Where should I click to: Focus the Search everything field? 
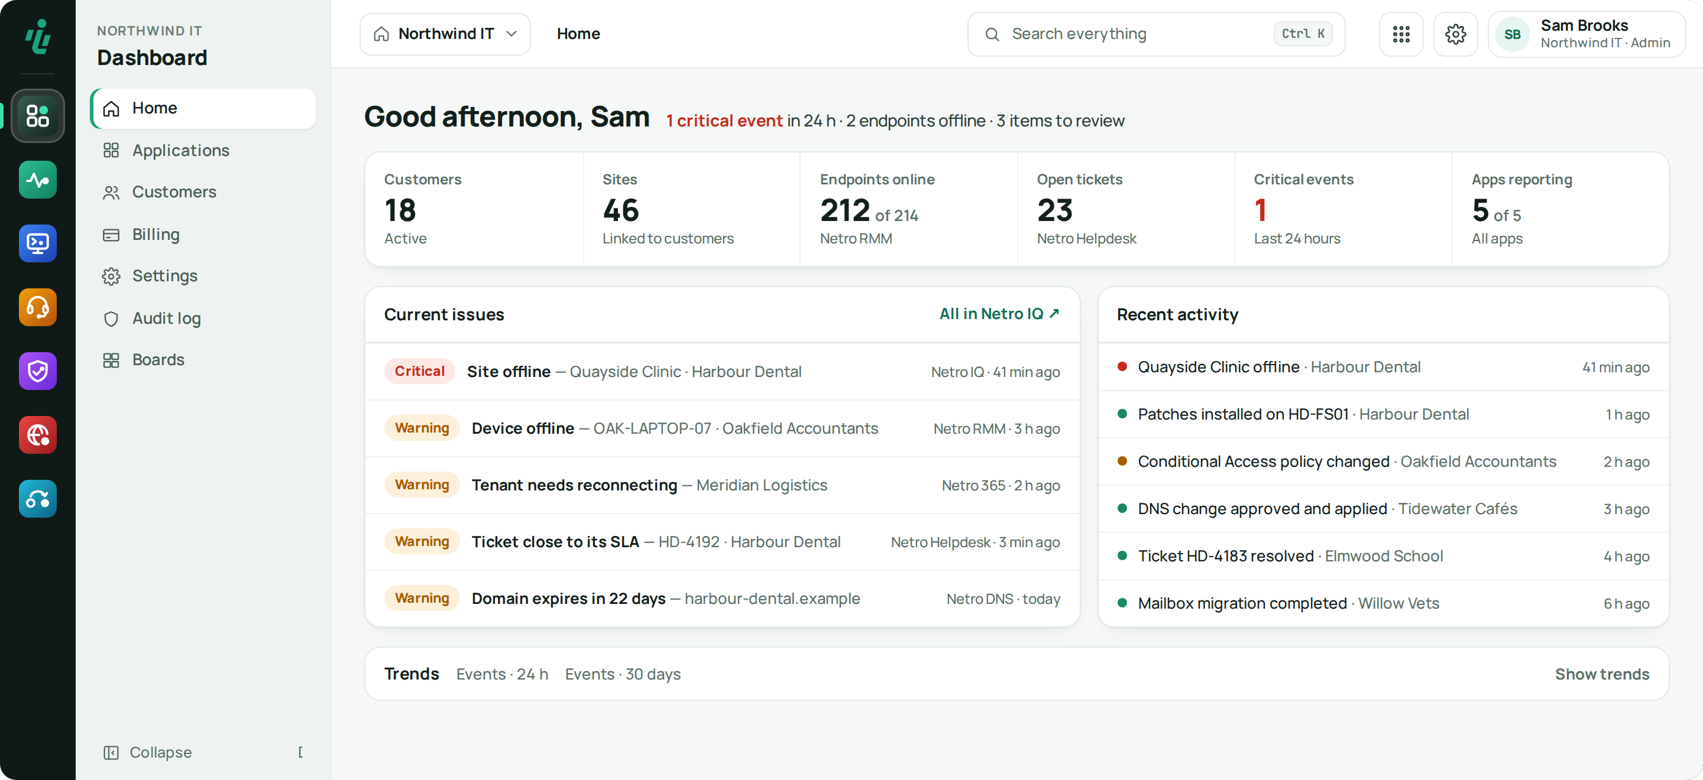point(1156,34)
